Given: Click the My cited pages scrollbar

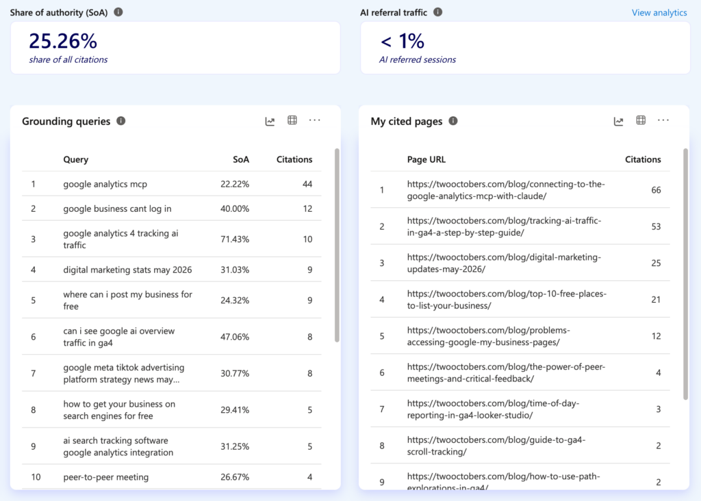Looking at the screenshot, I should tap(685, 274).
